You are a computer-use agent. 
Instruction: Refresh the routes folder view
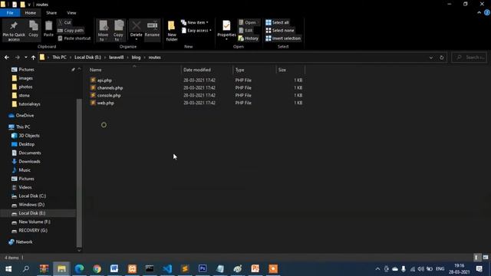pos(442,58)
